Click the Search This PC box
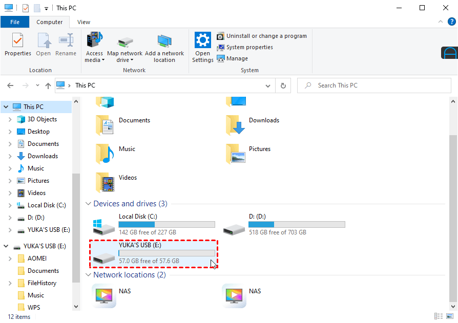This screenshot has height=323, width=458. tap(374, 85)
